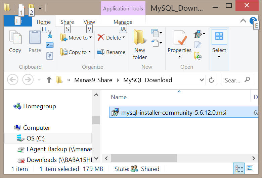Click MySQL_Download in the address breadcrumb
Screen dimensions: 262x178
[148, 80]
